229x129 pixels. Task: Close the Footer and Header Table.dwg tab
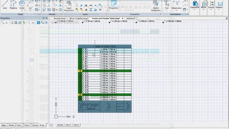tap(122, 18)
